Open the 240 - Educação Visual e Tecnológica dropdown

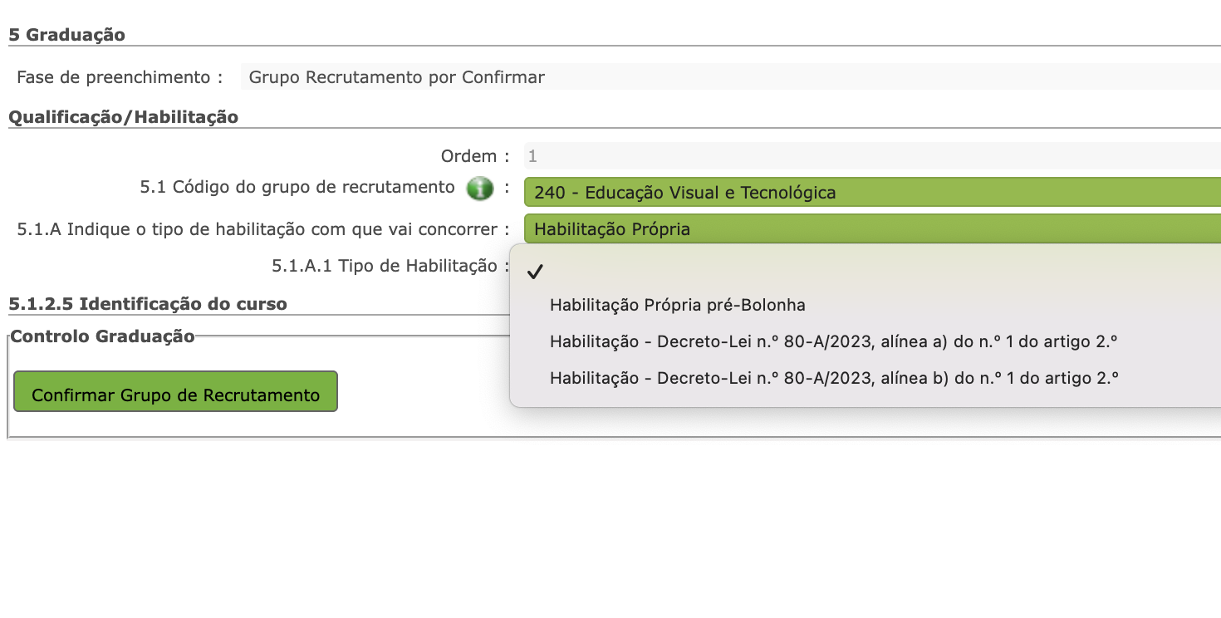tap(872, 193)
